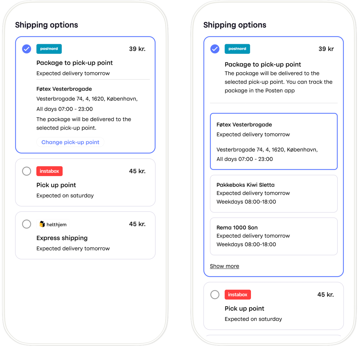
Task: Click the helthjem yellow package icon
Action: click(x=42, y=224)
